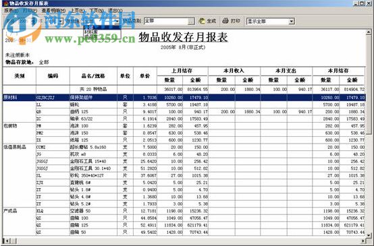
Task: Click the 退出 menu item
Action: click(x=115, y=11)
